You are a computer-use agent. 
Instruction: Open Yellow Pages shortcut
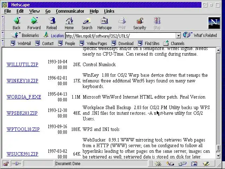pyautogui.click(x=93, y=43)
